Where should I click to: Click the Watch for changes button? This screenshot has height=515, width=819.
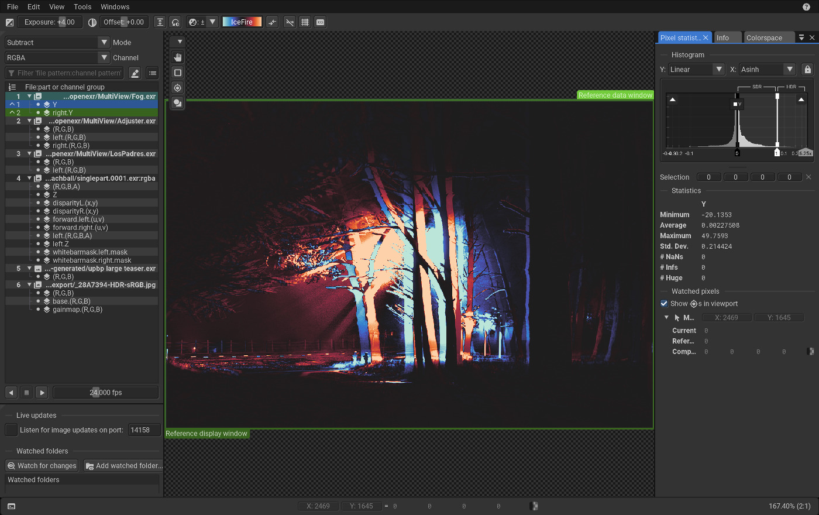[42, 466]
